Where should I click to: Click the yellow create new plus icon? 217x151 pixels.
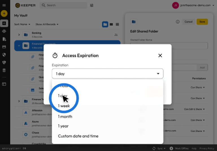[4, 14]
